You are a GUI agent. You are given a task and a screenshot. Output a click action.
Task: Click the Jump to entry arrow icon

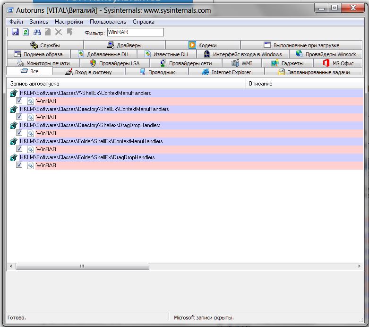[69, 32]
